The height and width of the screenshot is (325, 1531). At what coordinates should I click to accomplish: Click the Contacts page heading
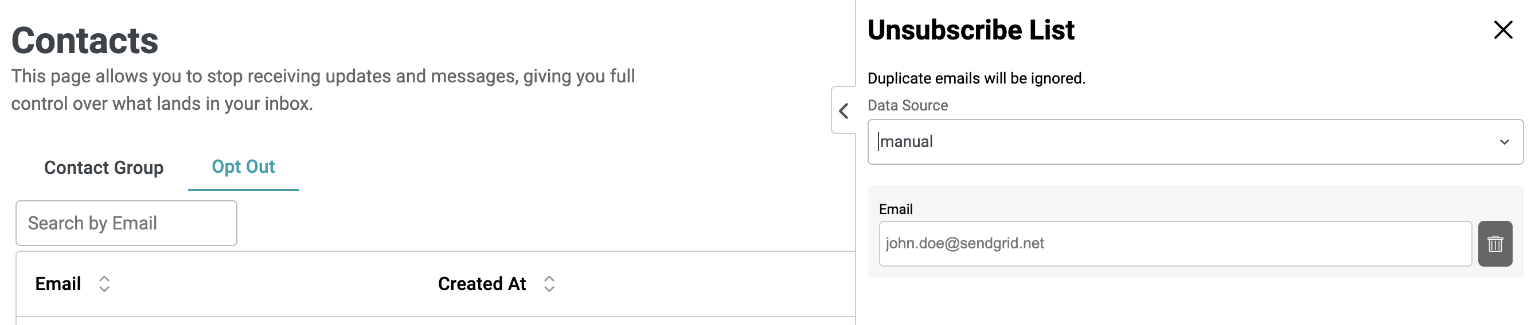coord(84,40)
